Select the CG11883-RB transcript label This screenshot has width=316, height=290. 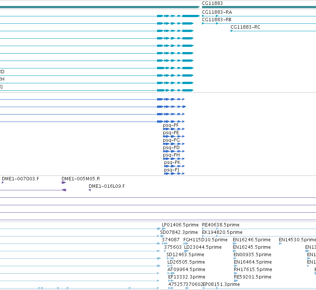tap(216, 20)
